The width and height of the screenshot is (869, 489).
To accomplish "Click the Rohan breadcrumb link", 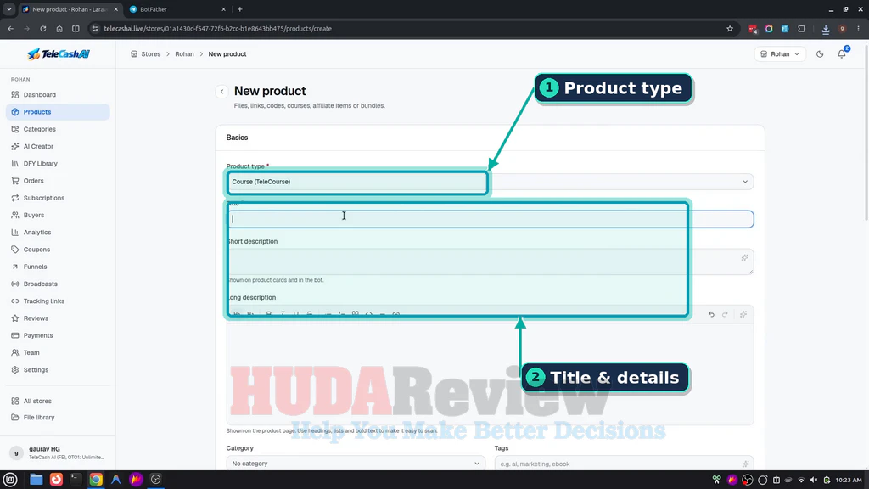I will tap(184, 54).
